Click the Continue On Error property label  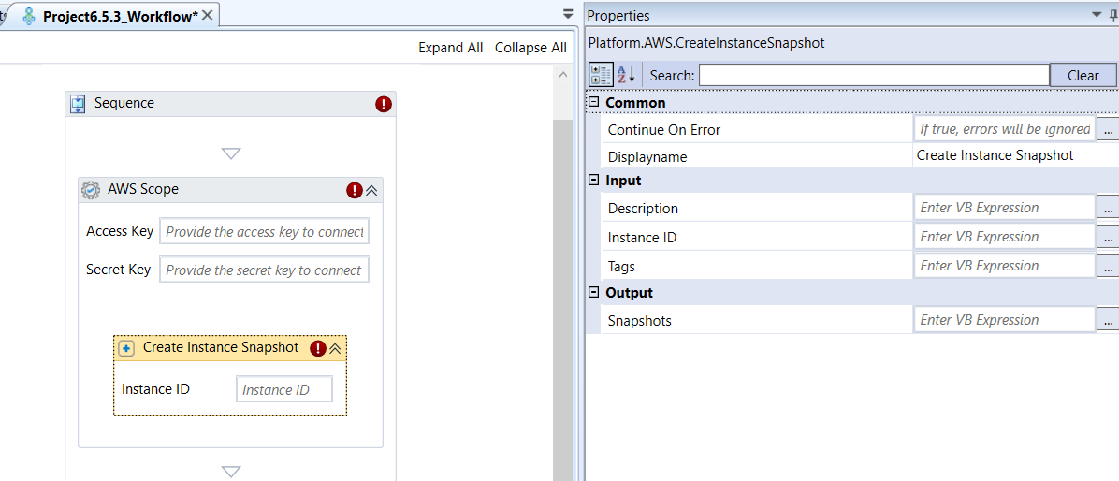pos(663,130)
